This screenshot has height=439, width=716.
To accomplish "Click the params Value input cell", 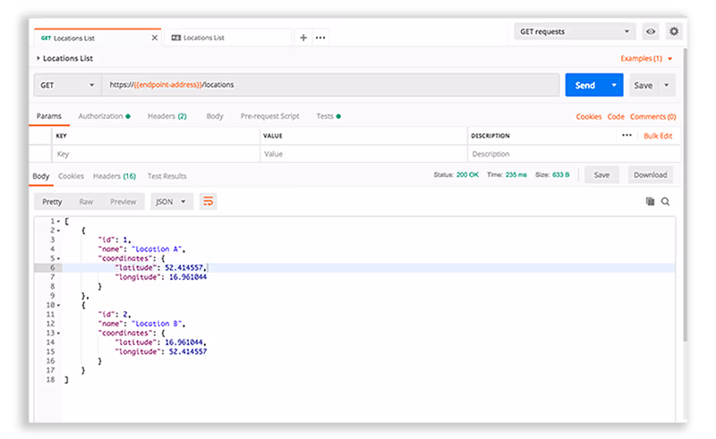I will pyautogui.click(x=363, y=154).
